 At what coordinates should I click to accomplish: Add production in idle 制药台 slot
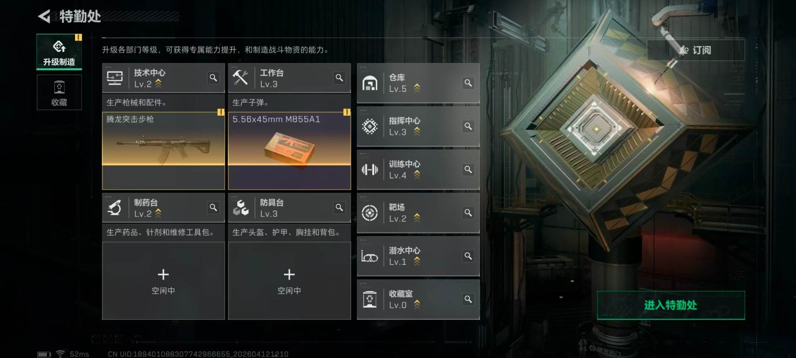163,281
